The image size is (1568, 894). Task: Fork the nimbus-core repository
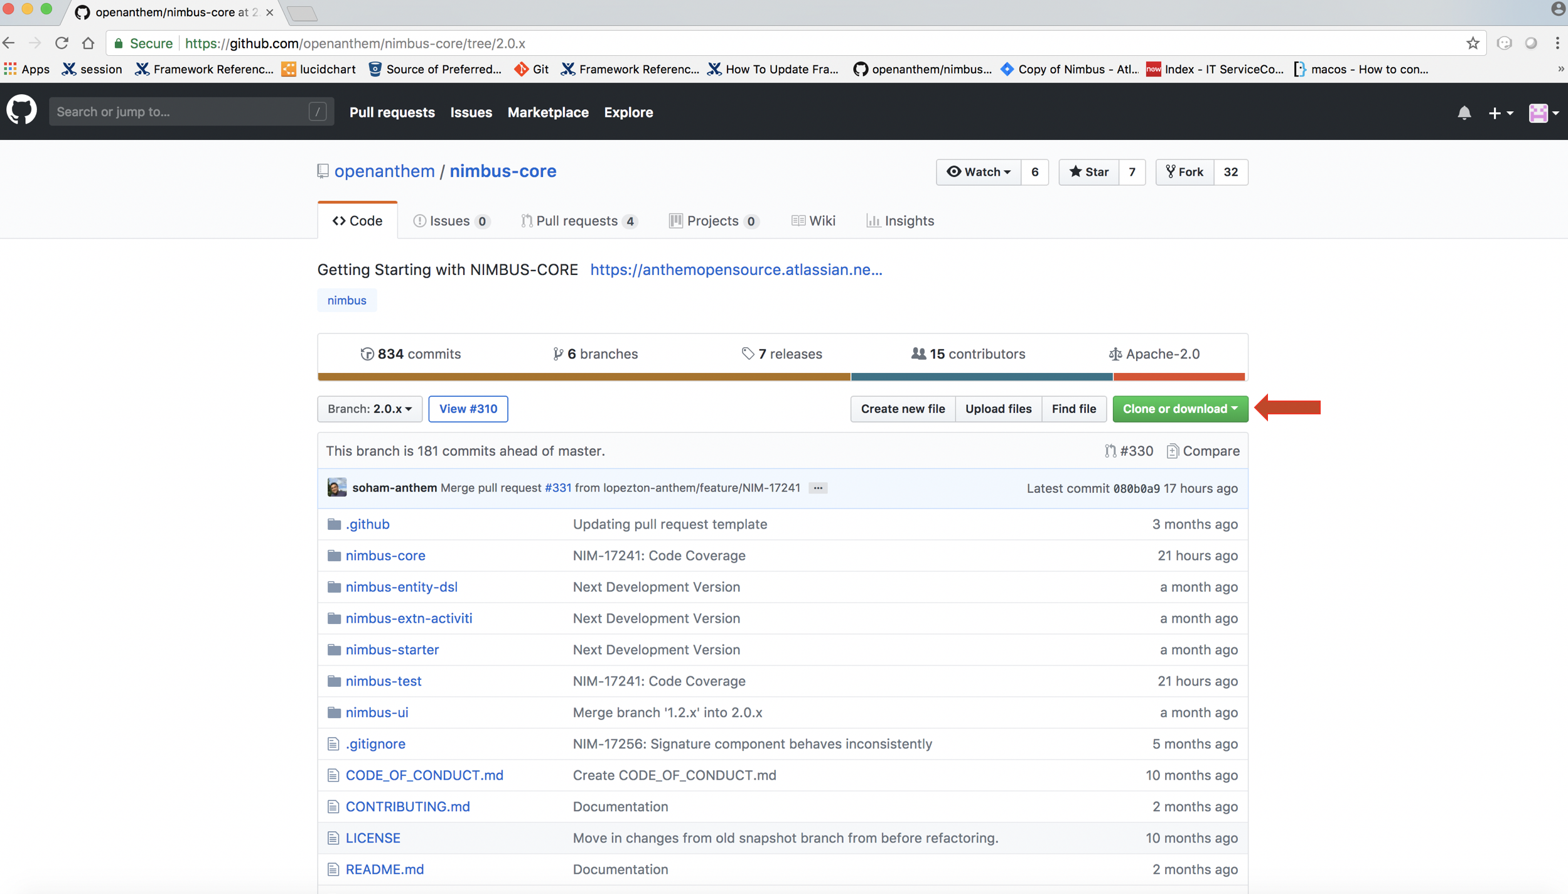coord(1185,171)
